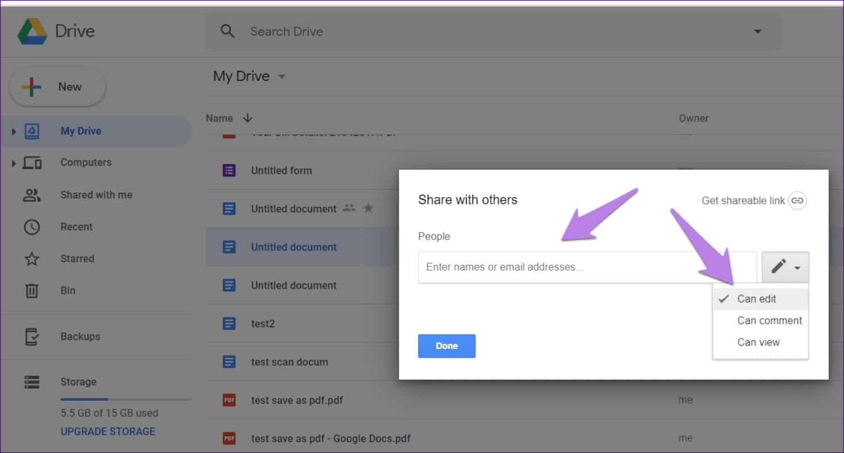The image size is (844, 453).
Task: Click the Computers devices icon
Action: tap(32, 163)
